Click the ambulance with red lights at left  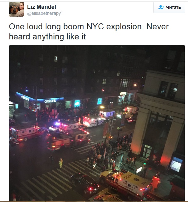point(26,132)
